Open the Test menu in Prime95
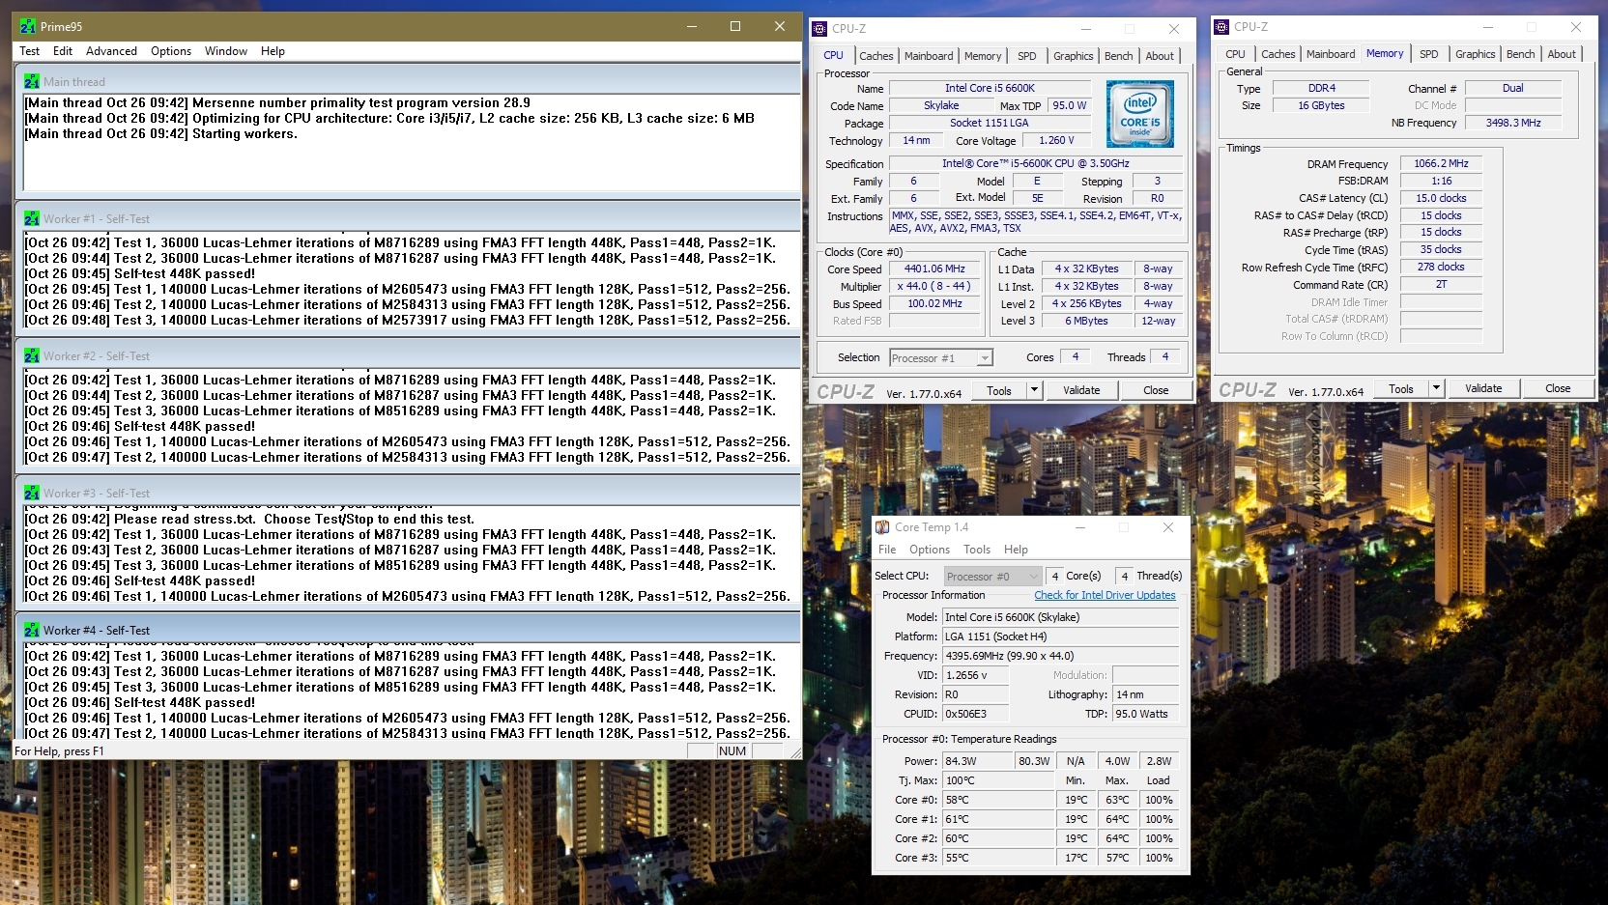 30,51
